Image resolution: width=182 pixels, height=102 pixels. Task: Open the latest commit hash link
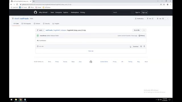(x=128, y=36)
